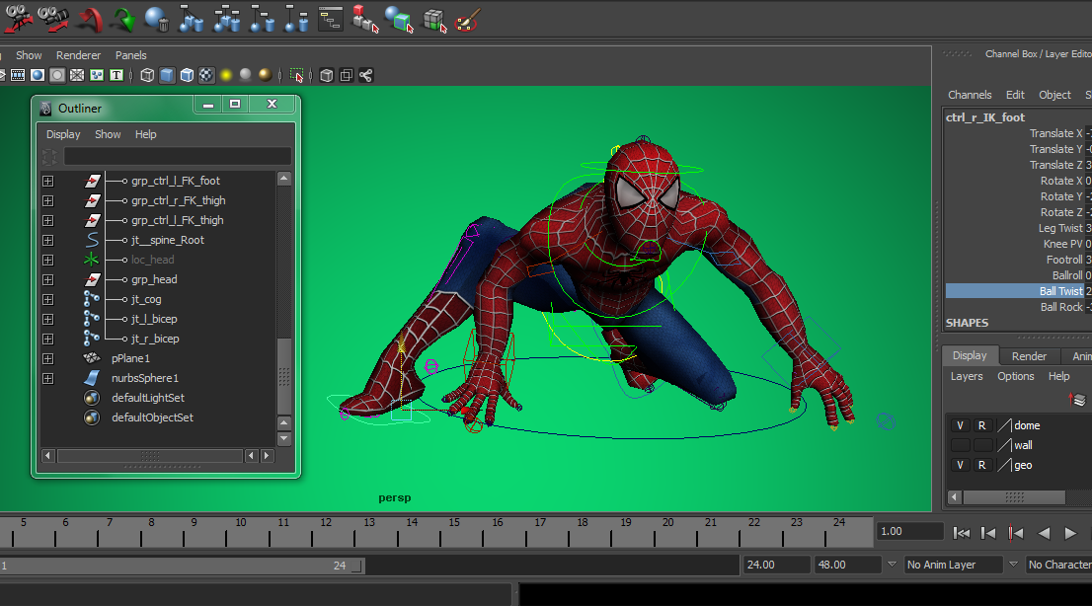Viewport: 1092px width, 606px height.
Task: Toggle the film gate viewport icon
Action: pos(18,75)
